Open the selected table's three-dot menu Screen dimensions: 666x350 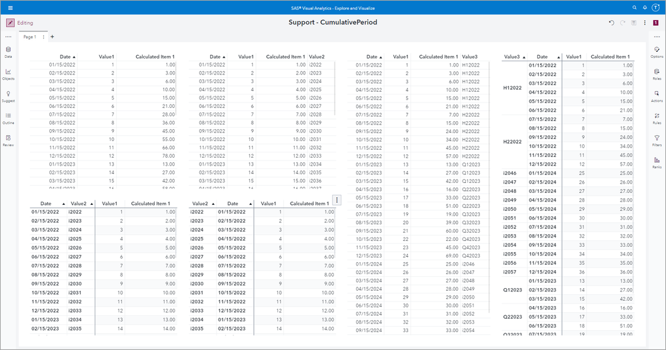point(337,200)
